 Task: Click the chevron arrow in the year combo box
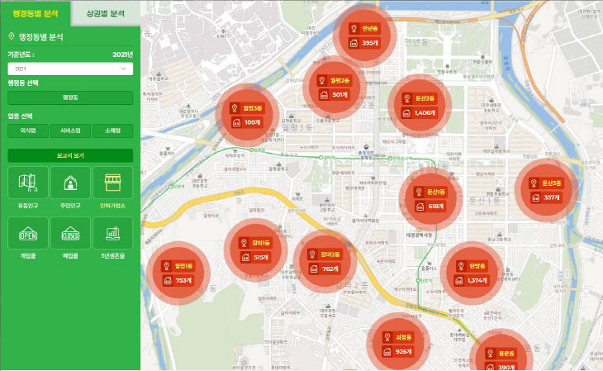pyautogui.click(x=124, y=69)
